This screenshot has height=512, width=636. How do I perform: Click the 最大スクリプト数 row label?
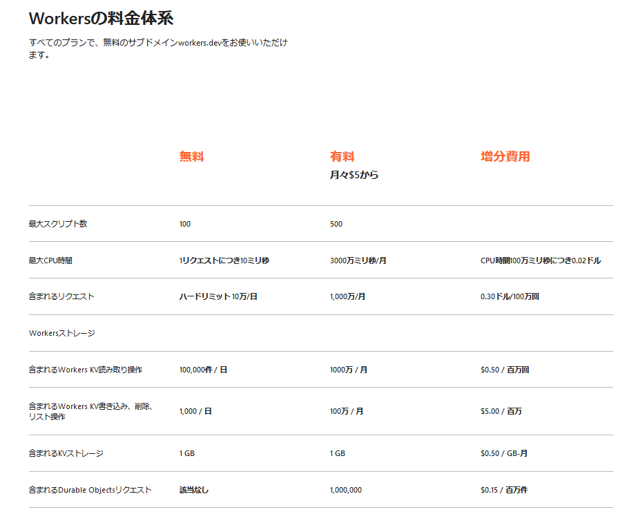58,224
